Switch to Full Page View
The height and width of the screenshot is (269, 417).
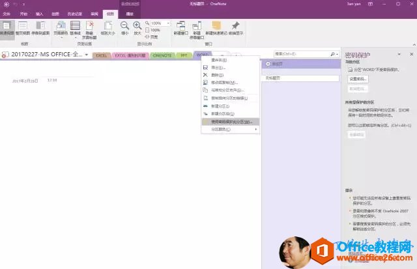coord(23,29)
